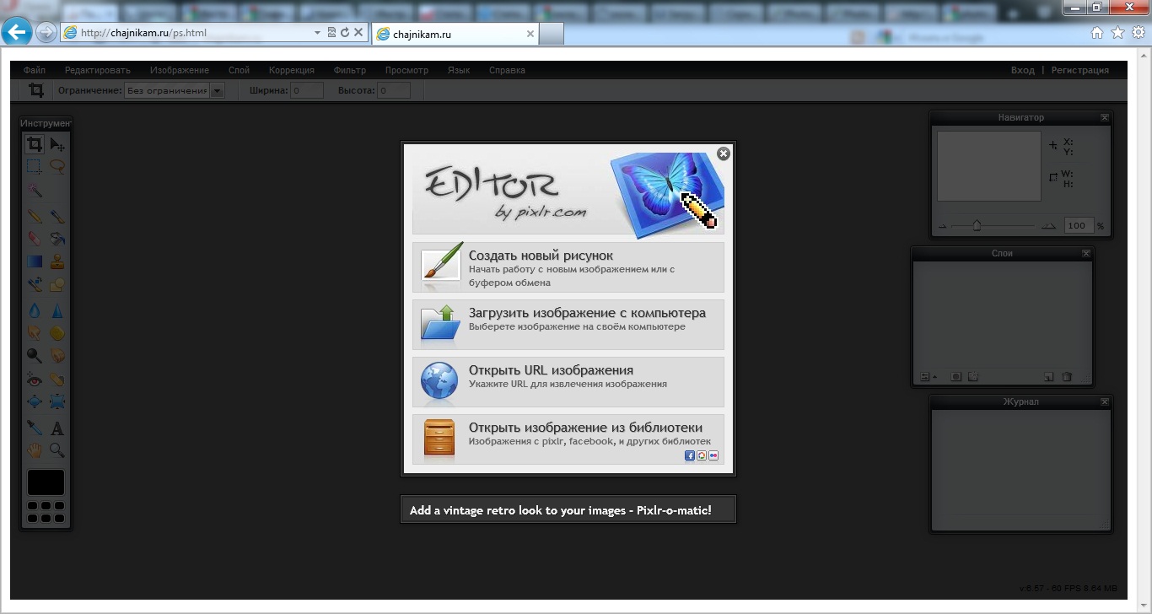Open the Фильтр menu

[350, 70]
